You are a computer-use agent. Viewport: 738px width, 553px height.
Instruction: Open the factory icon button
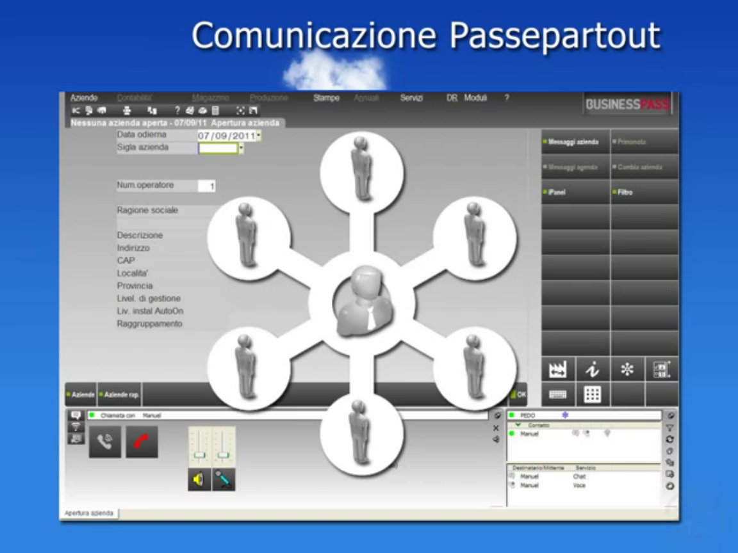pos(558,369)
